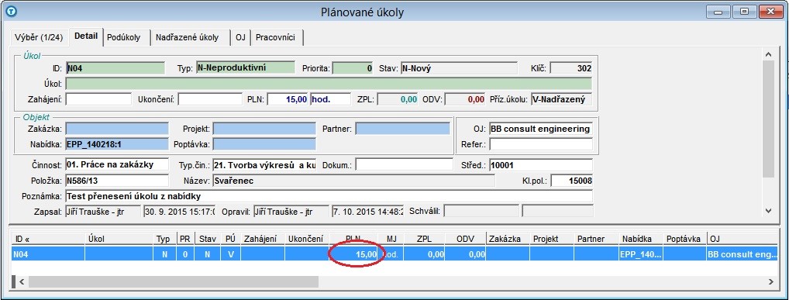Click the Ukončení column header in grid
Viewport: 789px width, 300px height.
pos(306,239)
